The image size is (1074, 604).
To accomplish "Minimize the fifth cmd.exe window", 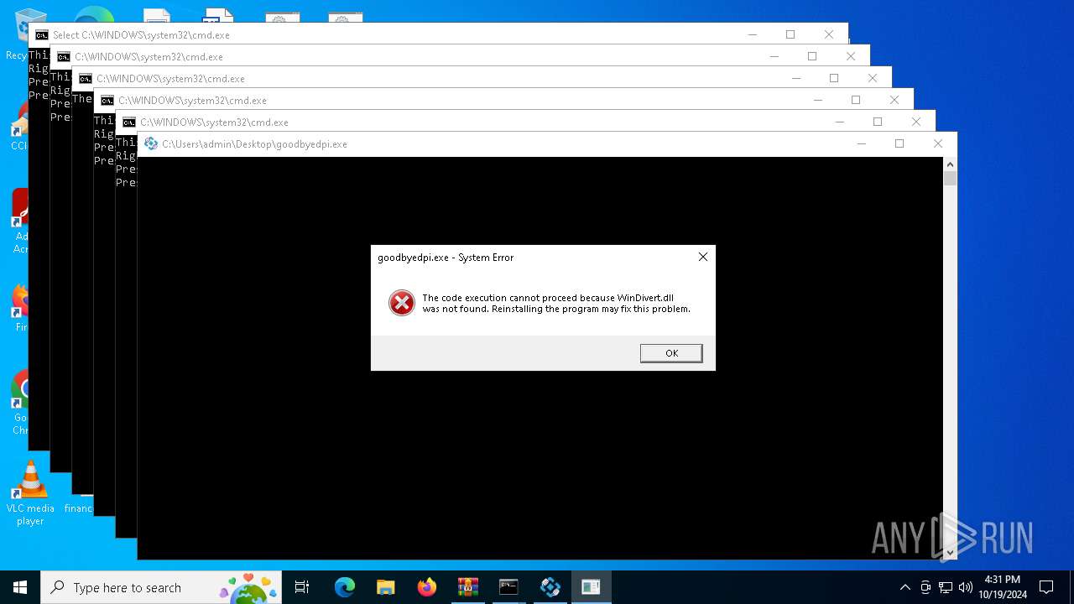I will (839, 122).
